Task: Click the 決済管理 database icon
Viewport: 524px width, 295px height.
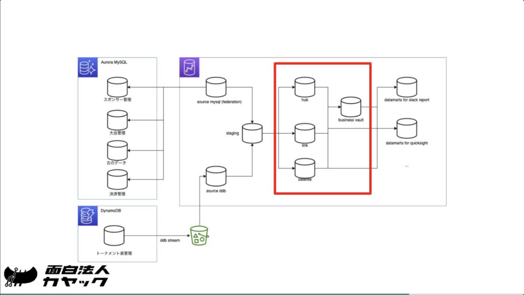Action: pos(117,181)
